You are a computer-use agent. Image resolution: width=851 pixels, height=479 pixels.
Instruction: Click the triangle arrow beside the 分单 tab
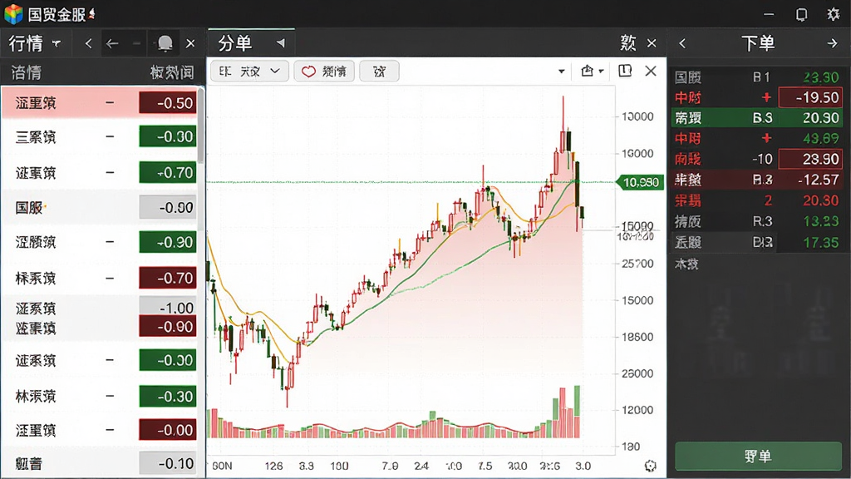pyautogui.click(x=281, y=43)
